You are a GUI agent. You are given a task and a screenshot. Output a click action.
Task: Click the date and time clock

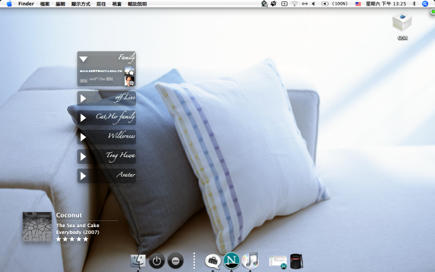(x=386, y=4)
